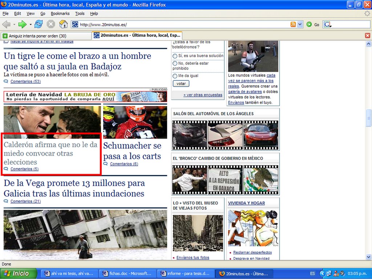The height and width of the screenshot is (280, 372).
Task: Click the Back navigation arrow
Action: point(6,24)
